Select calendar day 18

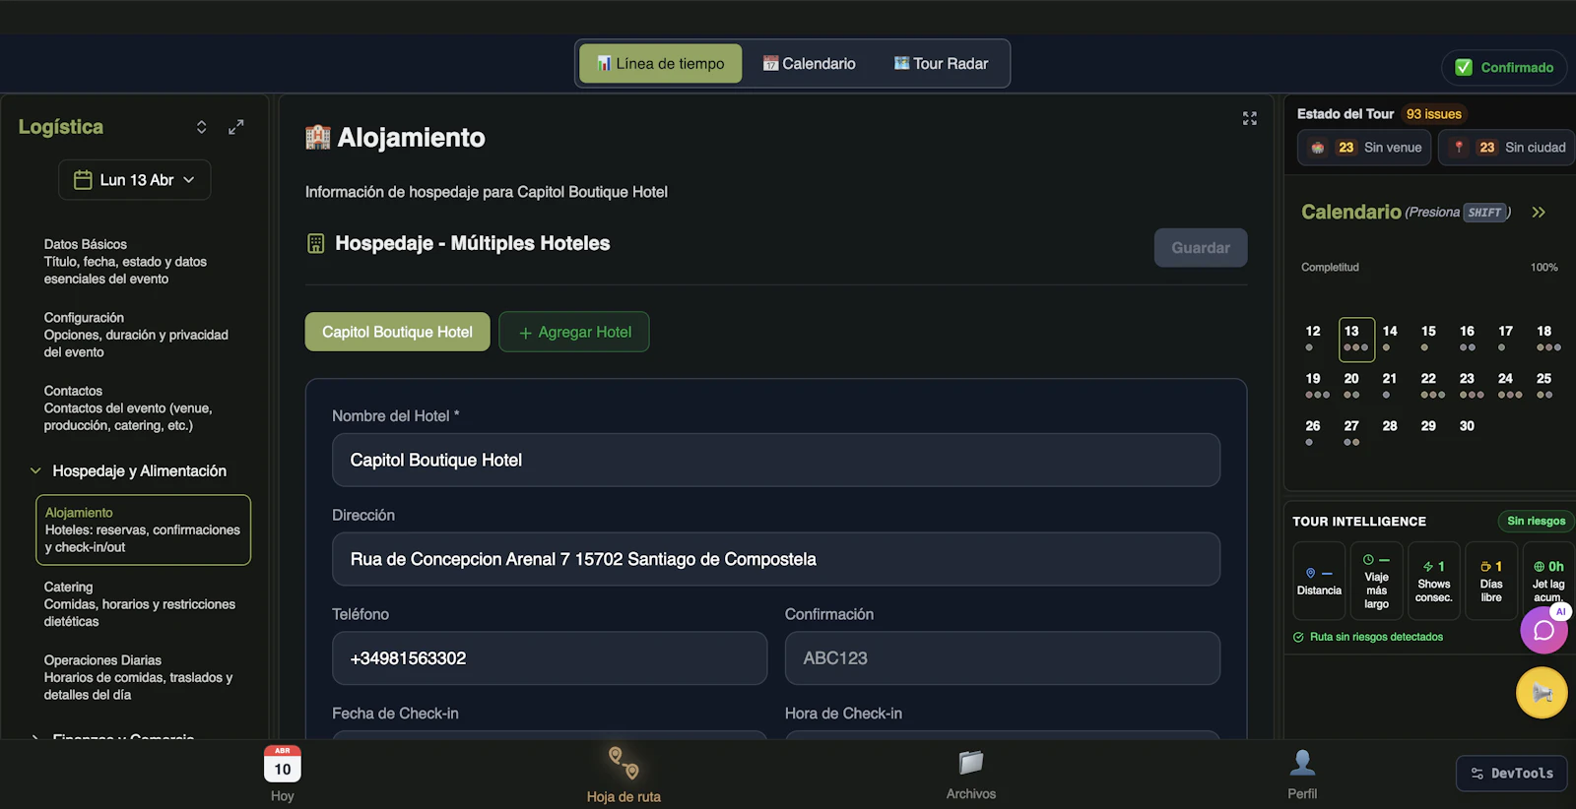click(x=1544, y=339)
